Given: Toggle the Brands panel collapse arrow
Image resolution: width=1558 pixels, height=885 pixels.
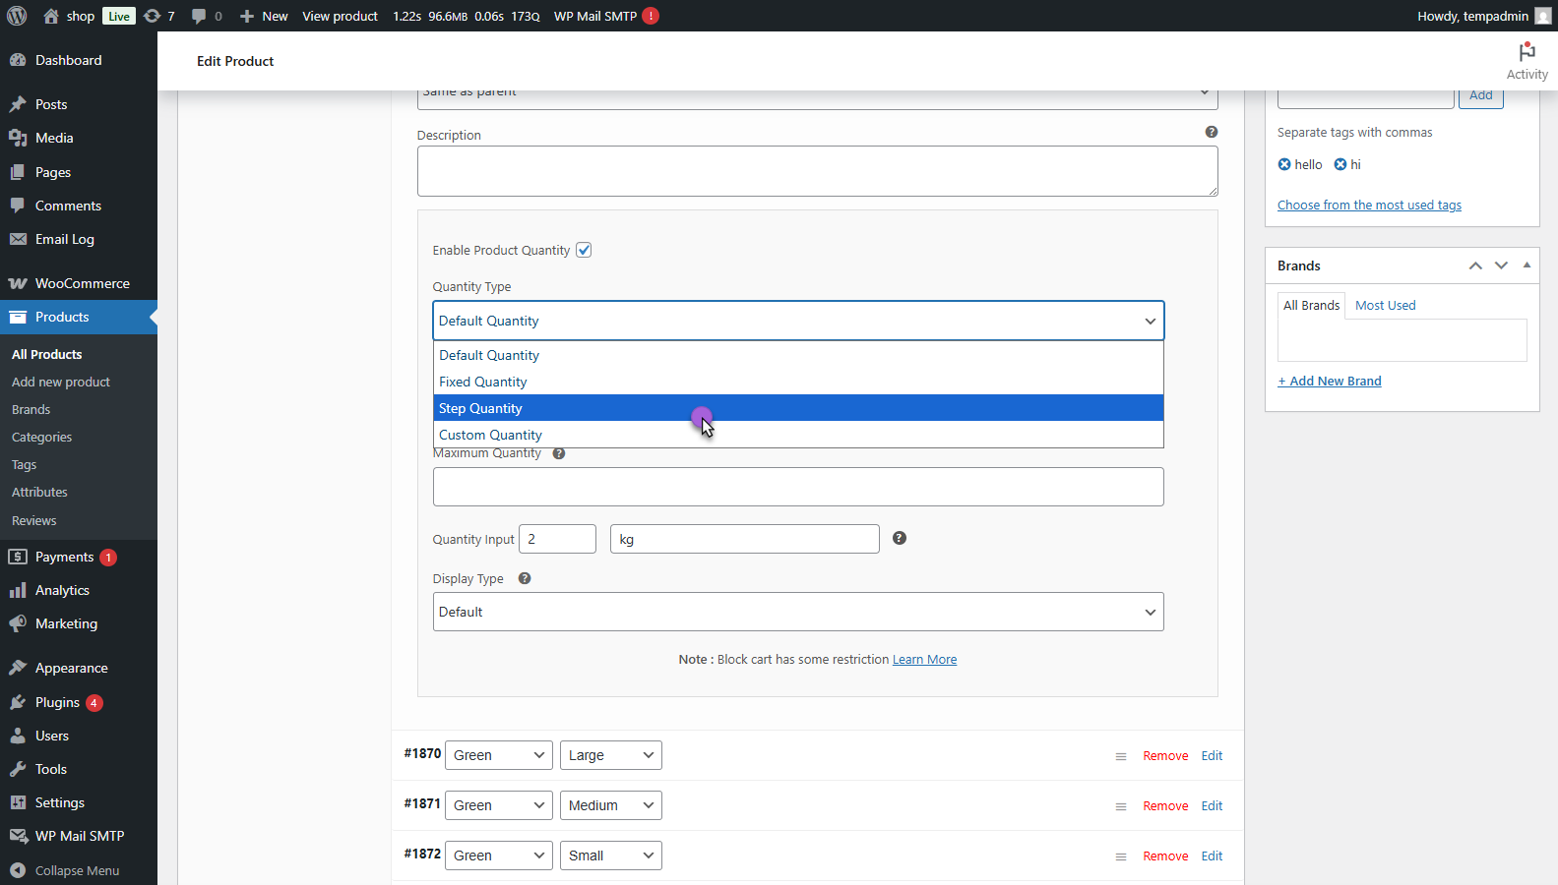Looking at the screenshot, I should (x=1527, y=265).
